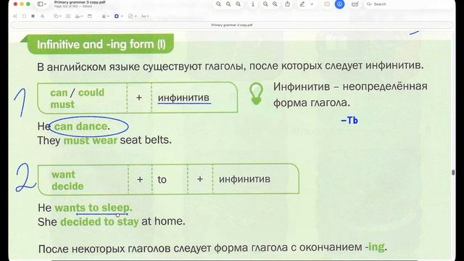This screenshot has height=261, width=464.
Task: Toggle the sidebar view button
Action: point(40,4)
